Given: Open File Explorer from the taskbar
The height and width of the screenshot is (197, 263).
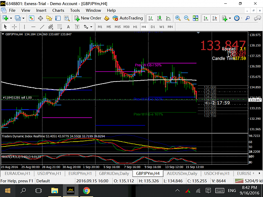Looking at the screenshot, I should click(55, 190).
